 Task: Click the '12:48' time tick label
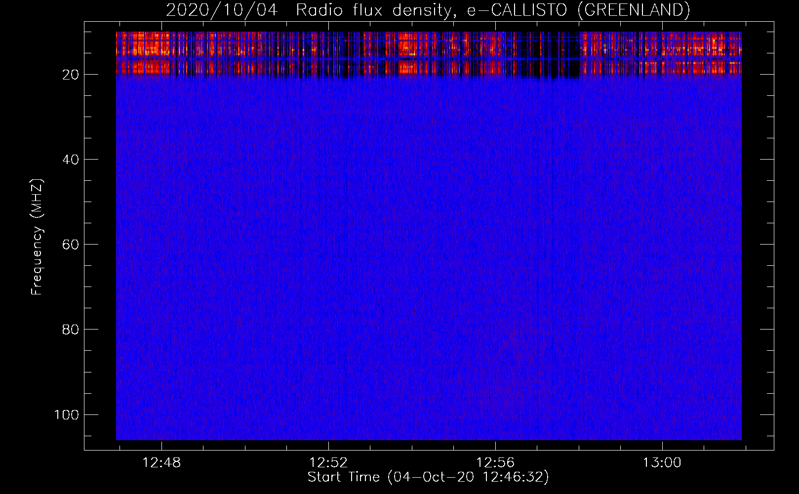tap(161, 463)
